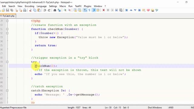The image size is (194, 109).
Task: Save the file using the floppy icon
Action: click(x=8, y=10)
